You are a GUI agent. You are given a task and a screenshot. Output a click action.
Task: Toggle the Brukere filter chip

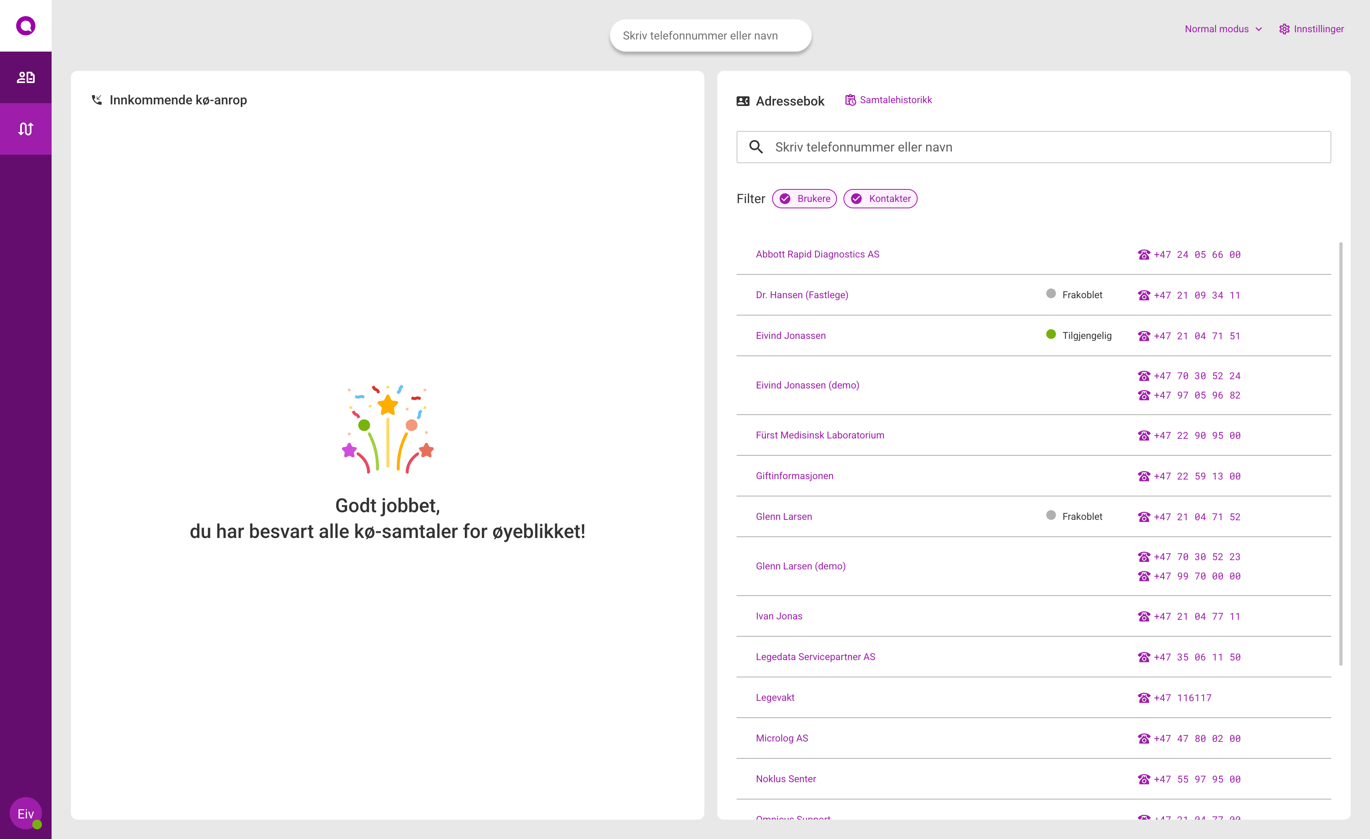pyautogui.click(x=804, y=199)
